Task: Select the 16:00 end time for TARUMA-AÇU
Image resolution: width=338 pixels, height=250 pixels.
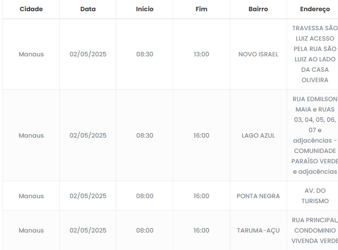Action: 201,231
